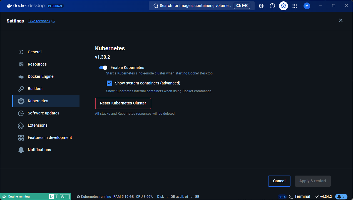
Task: Open the Software updates settings section
Action: tap(46, 113)
